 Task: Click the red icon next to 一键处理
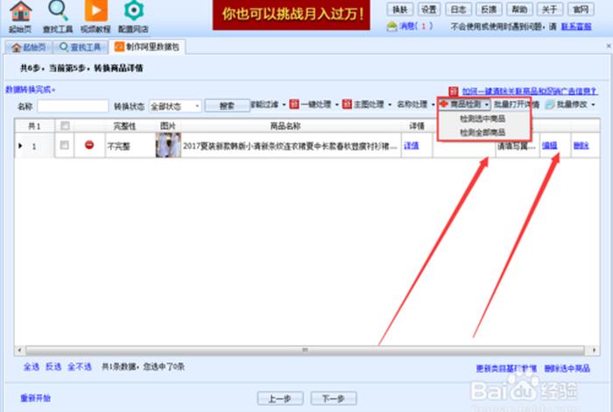coord(294,104)
